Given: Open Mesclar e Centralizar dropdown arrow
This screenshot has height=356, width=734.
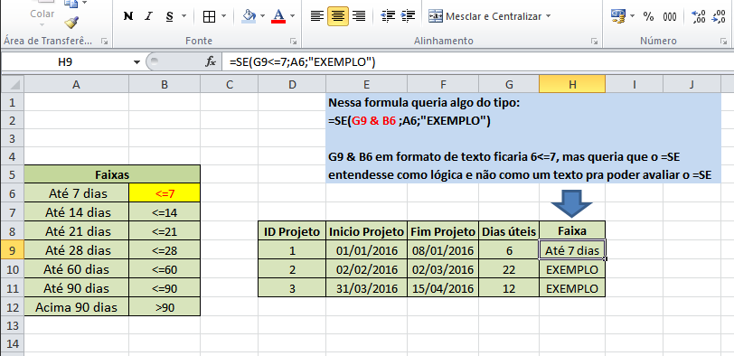Looking at the screenshot, I should (x=548, y=16).
